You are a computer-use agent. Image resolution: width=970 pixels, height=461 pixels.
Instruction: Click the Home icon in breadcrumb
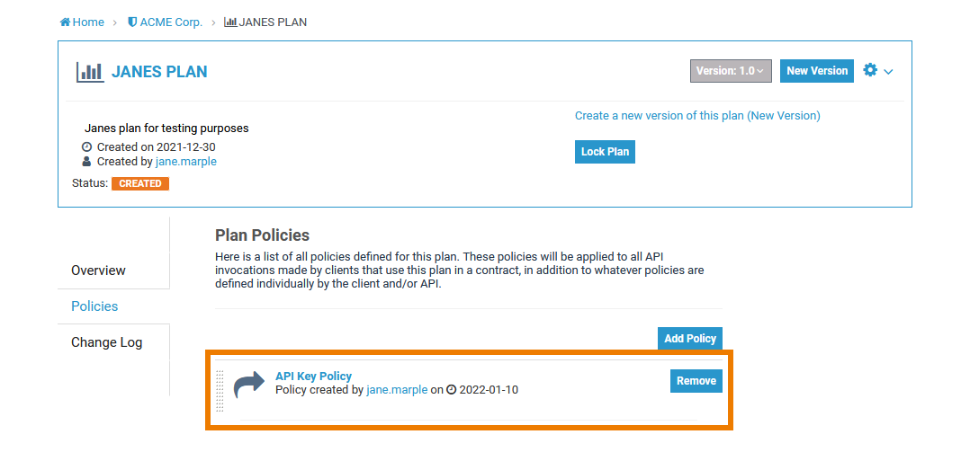click(x=65, y=22)
